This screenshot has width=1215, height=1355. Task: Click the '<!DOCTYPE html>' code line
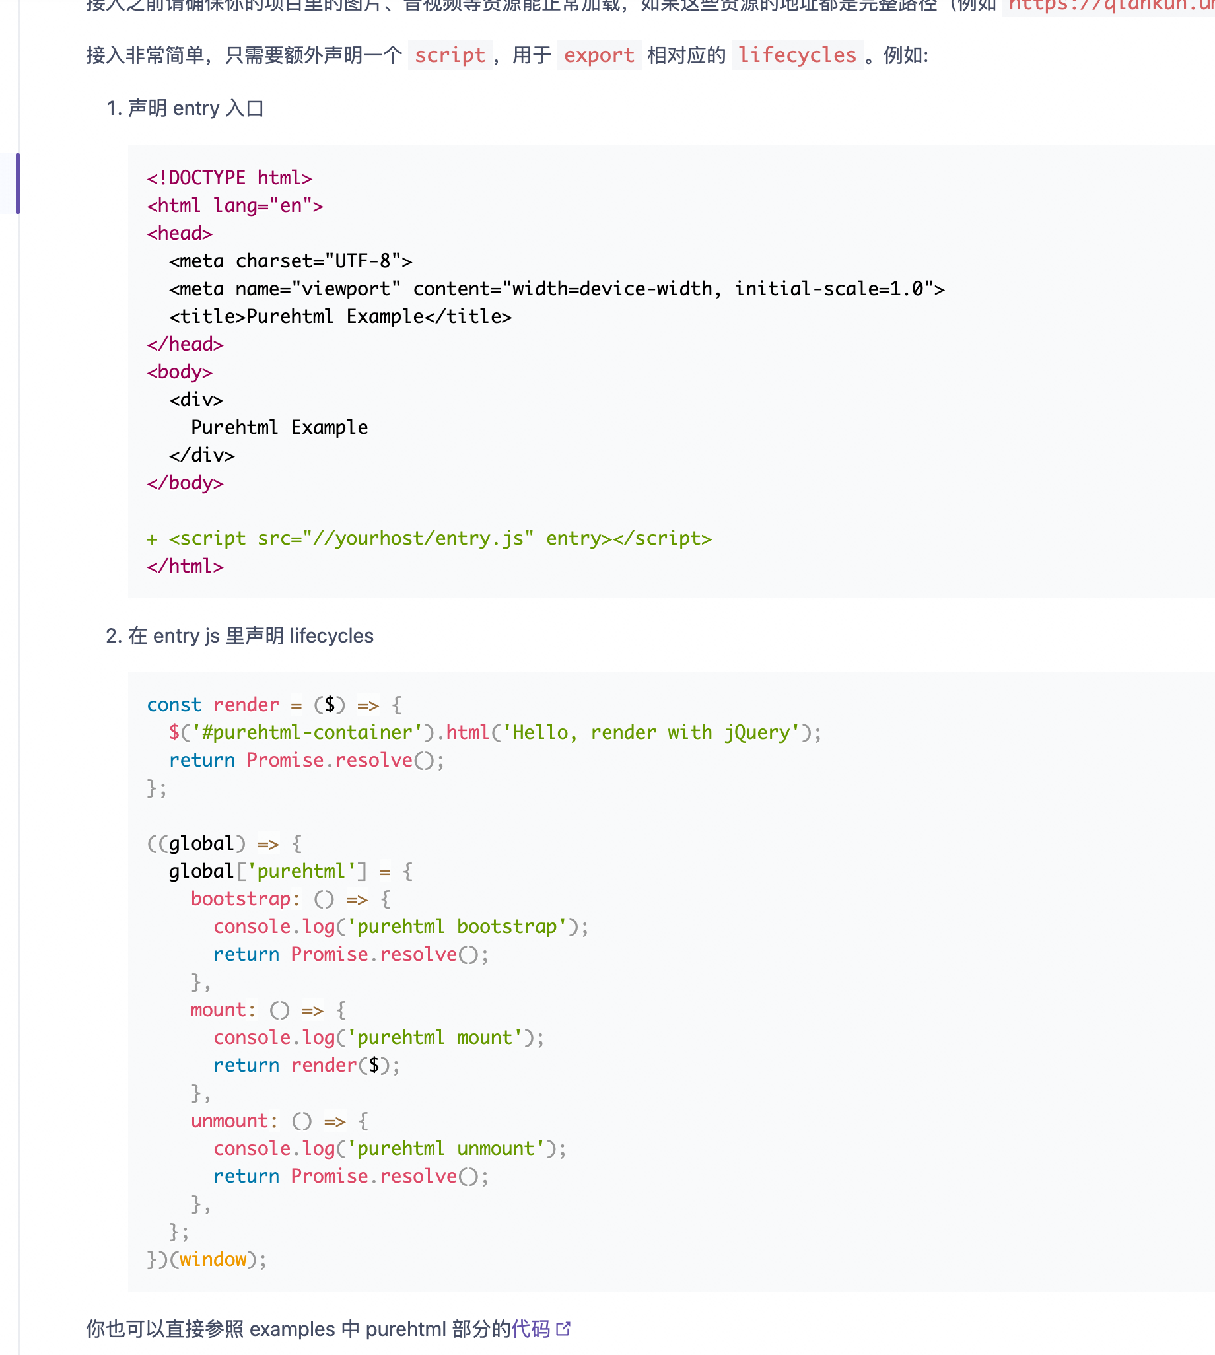[x=230, y=178]
